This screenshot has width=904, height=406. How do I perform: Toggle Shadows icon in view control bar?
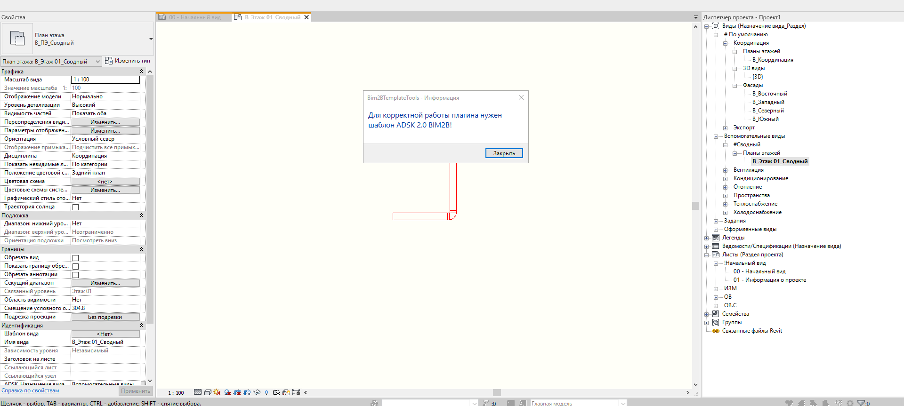pyautogui.click(x=227, y=392)
